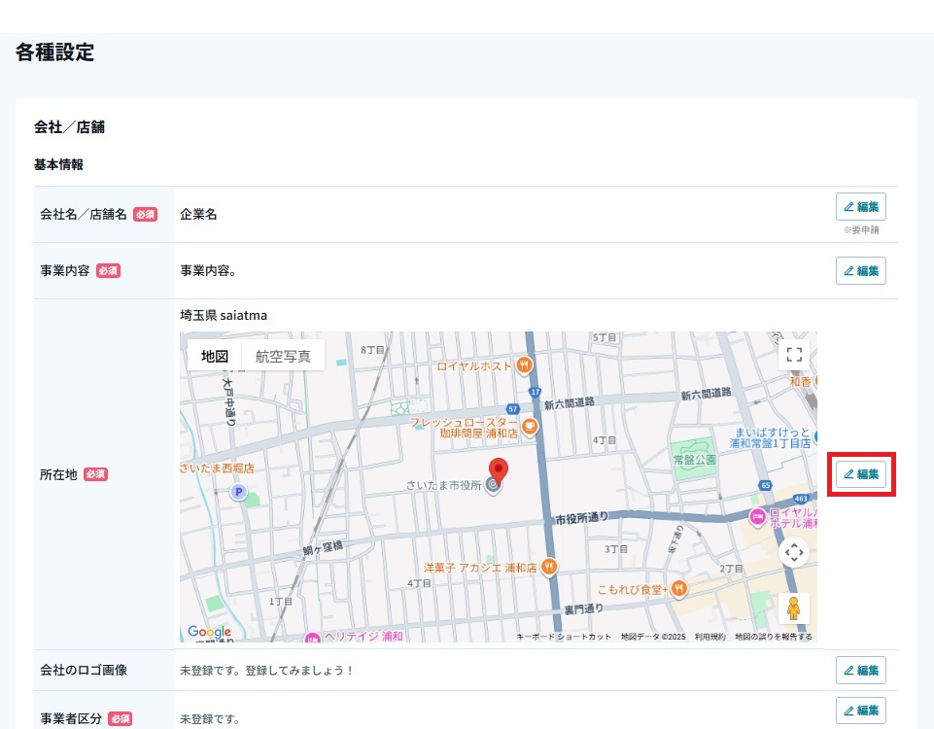Open map camera pan control

[x=794, y=553]
